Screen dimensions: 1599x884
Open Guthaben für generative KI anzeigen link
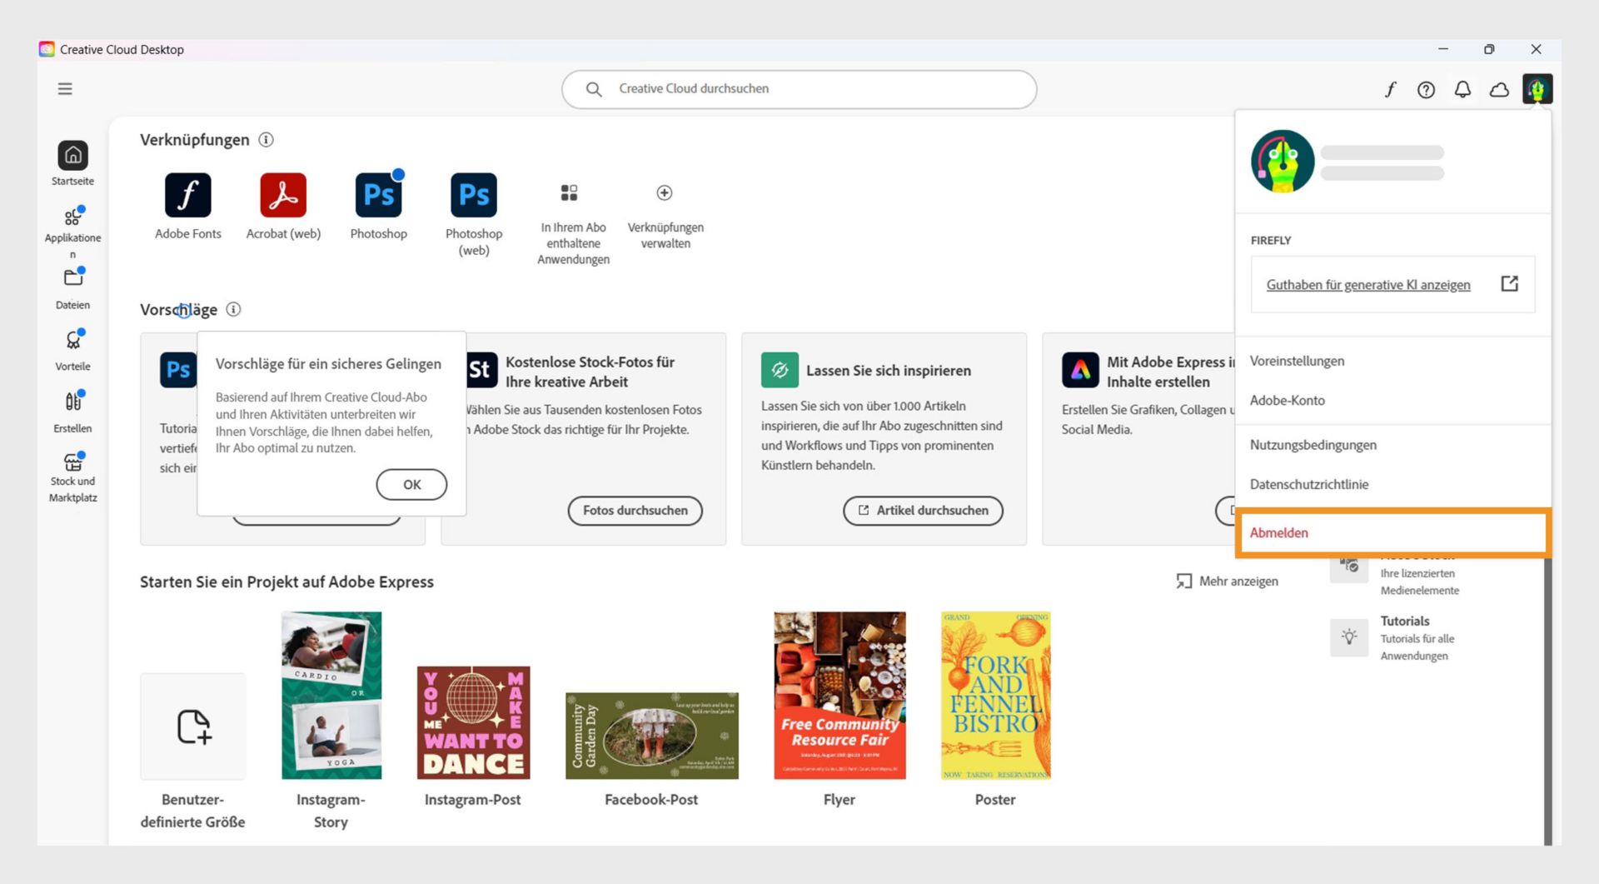(1369, 284)
